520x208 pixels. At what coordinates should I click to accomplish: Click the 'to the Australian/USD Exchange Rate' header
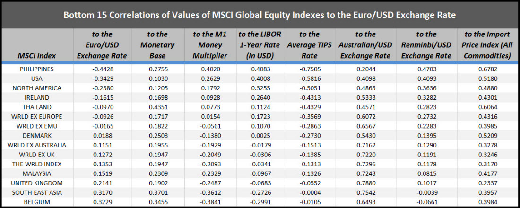click(x=365, y=45)
